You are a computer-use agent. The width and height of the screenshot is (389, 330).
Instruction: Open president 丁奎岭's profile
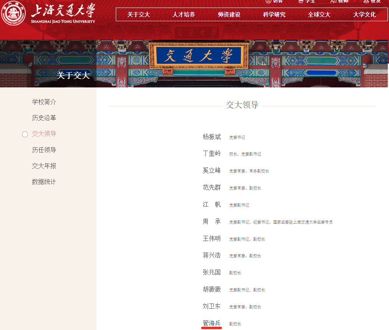click(212, 154)
